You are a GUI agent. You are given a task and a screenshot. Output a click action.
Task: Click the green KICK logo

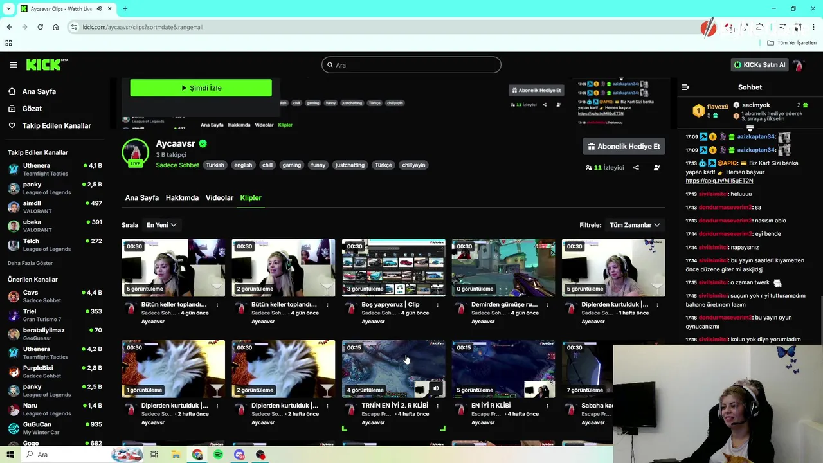pos(46,65)
